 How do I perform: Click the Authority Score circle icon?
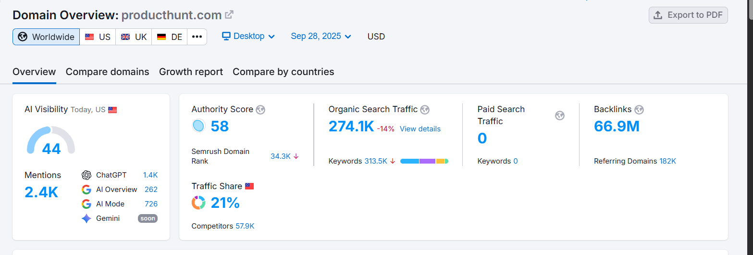point(198,126)
